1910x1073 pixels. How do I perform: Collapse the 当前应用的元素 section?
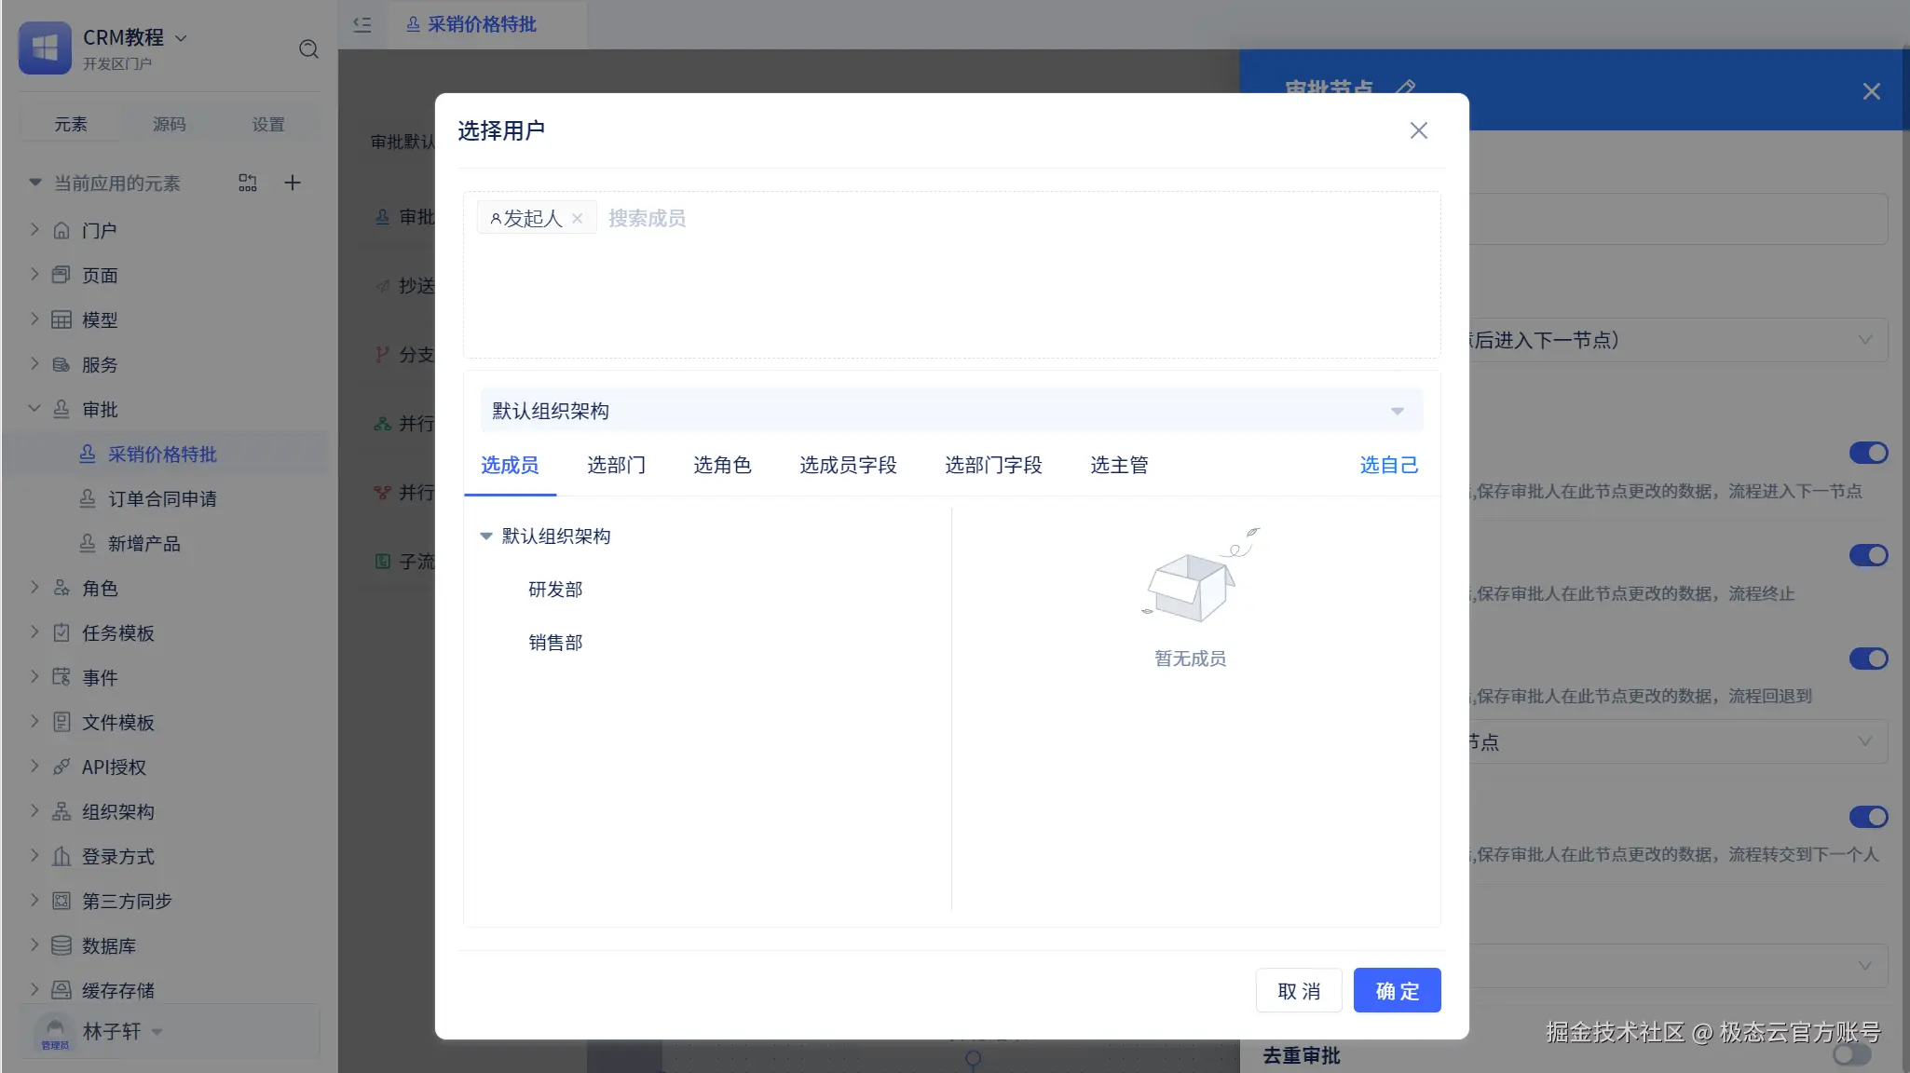coord(34,183)
